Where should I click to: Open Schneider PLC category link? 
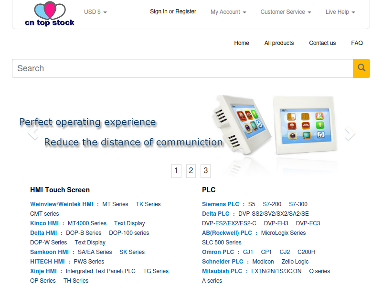pos(223,262)
